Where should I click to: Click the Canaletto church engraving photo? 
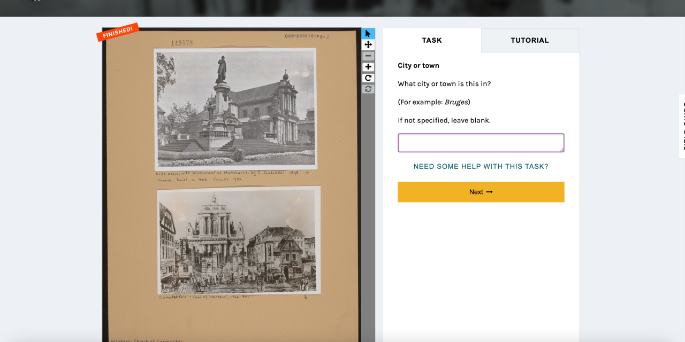[x=239, y=240]
